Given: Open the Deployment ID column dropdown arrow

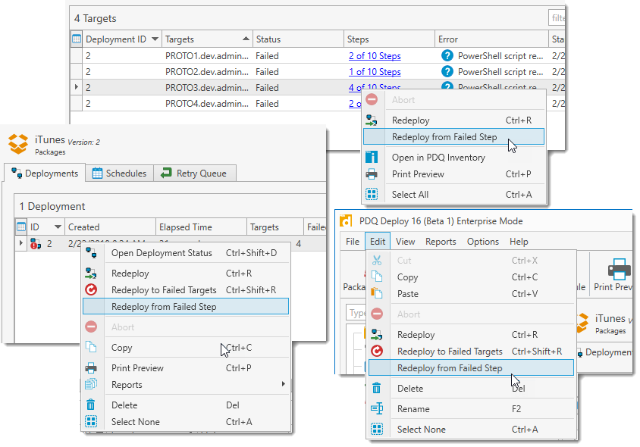Looking at the screenshot, I should click(155, 39).
